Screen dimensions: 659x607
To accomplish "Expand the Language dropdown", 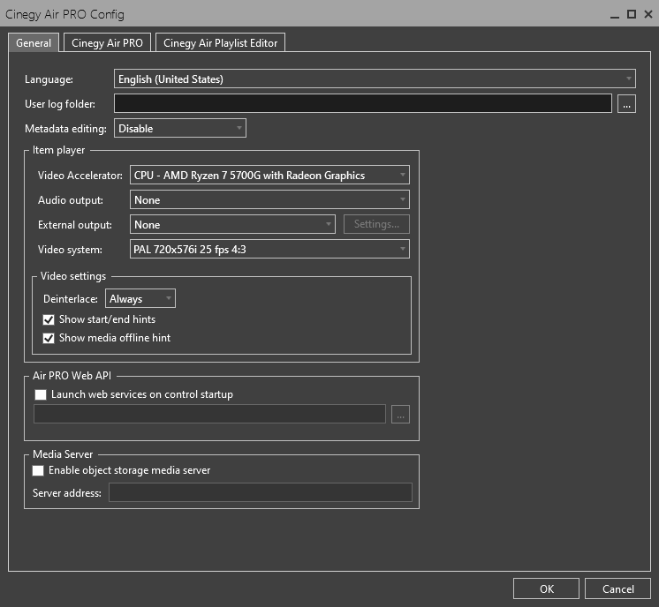I will pyautogui.click(x=375, y=79).
